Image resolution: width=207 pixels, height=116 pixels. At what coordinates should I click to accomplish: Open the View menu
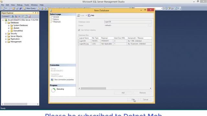point(13,5)
